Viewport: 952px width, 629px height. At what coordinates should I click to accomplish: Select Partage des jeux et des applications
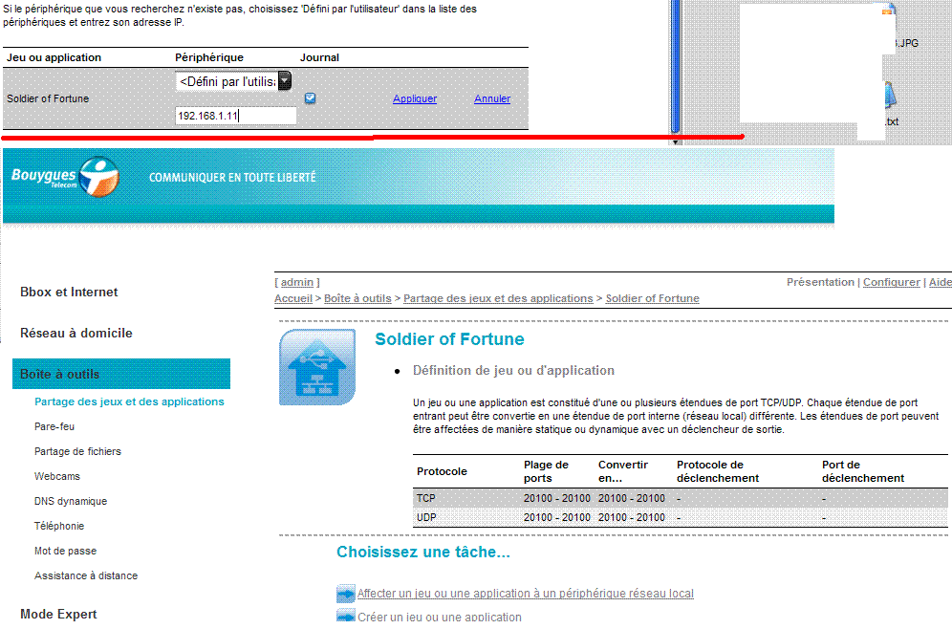pyautogui.click(x=129, y=401)
